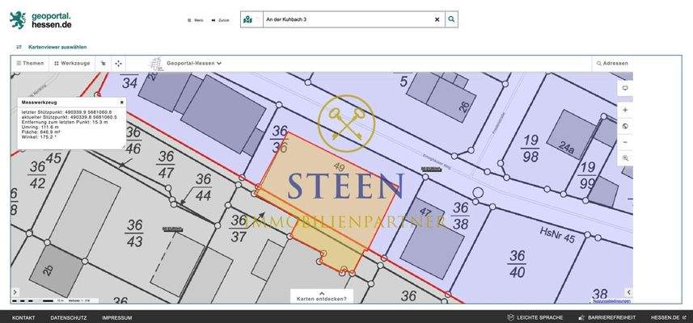Clear the search field with the X icon

(437, 19)
